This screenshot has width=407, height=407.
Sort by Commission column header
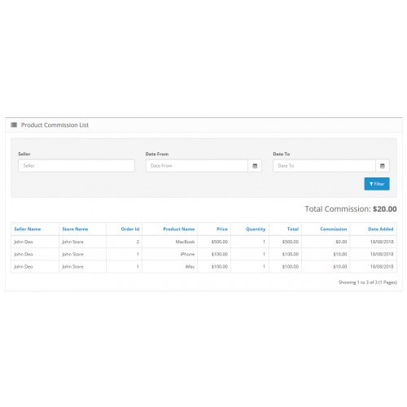click(334, 229)
